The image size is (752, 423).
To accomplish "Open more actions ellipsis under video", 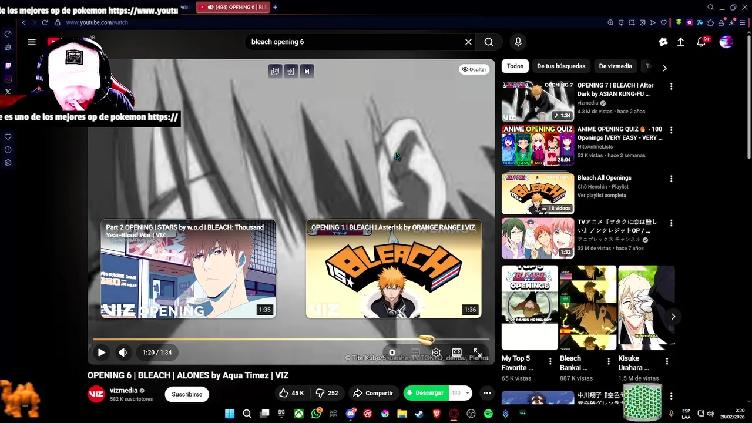I will (x=487, y=393).
